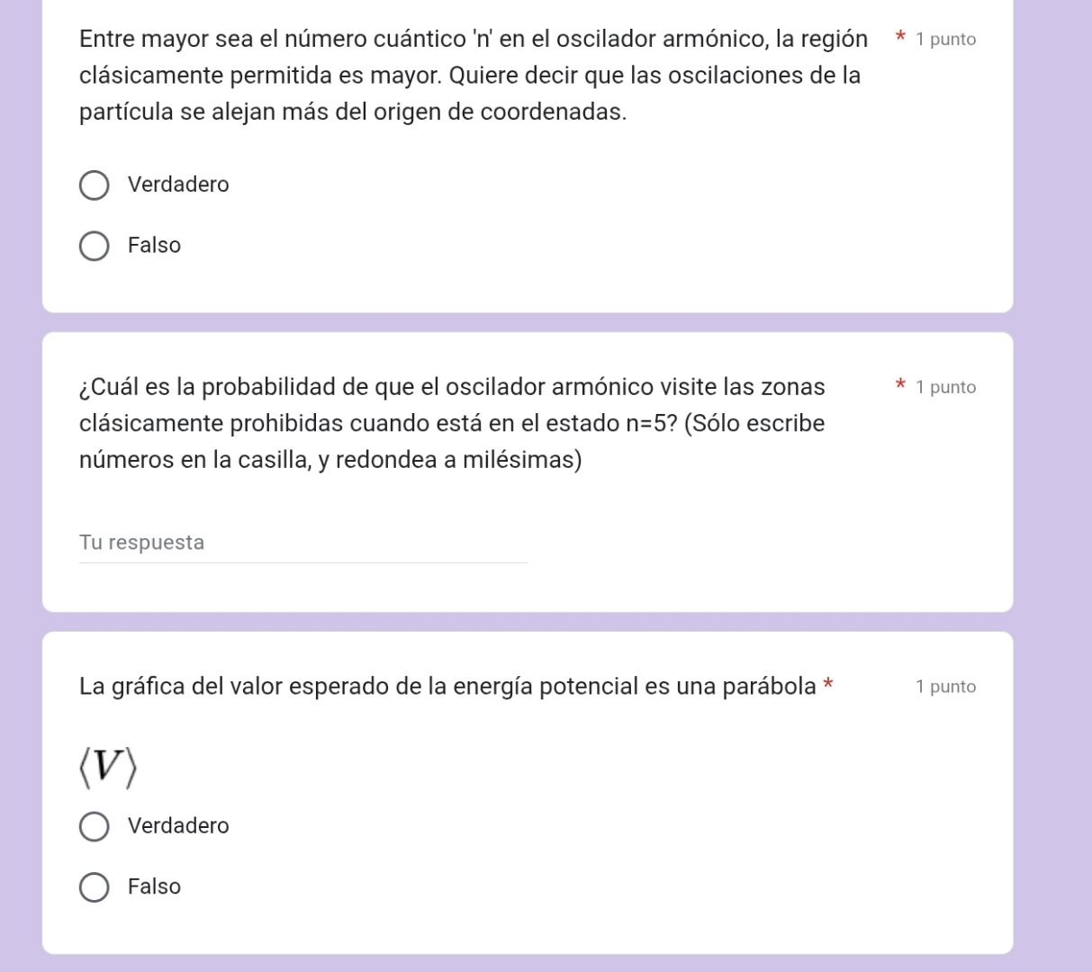Click the "Verdadero" label text in first question
This screenshot has height=972, width=1092.
(x=177, y=184)
